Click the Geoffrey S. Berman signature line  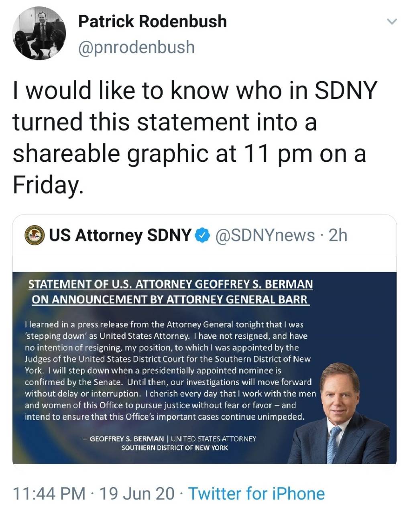[x=169, y=439]
